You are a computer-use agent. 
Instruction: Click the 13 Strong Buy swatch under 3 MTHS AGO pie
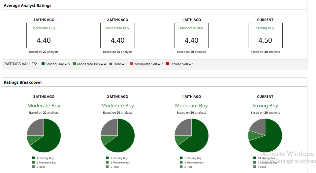coord(33,158)
